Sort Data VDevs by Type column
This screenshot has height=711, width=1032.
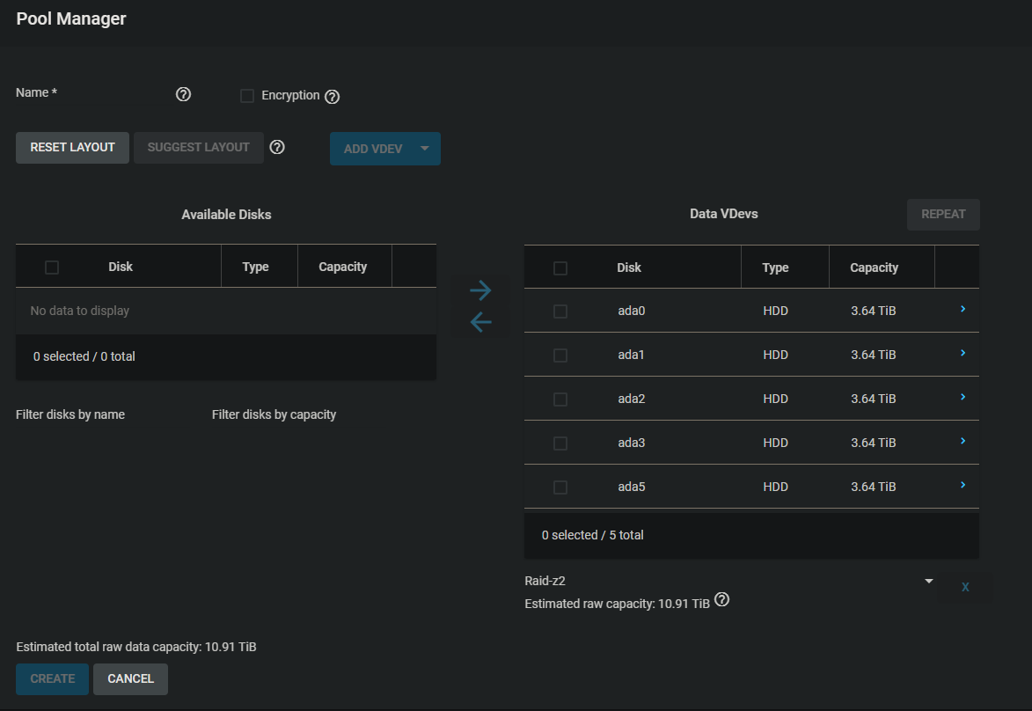(775, 268)
